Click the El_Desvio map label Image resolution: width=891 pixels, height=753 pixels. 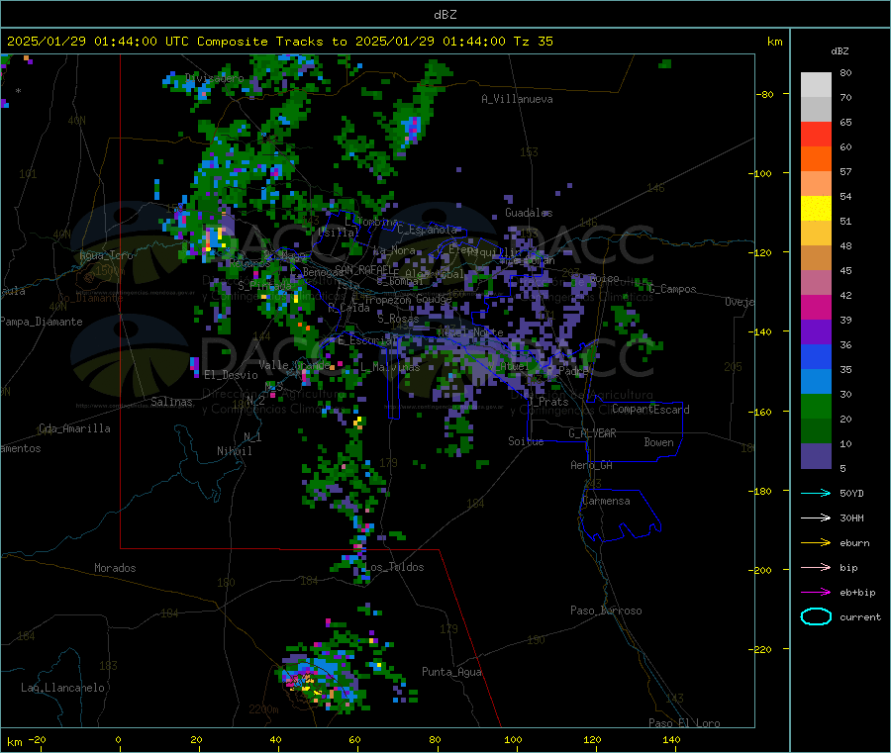[231, 375]
